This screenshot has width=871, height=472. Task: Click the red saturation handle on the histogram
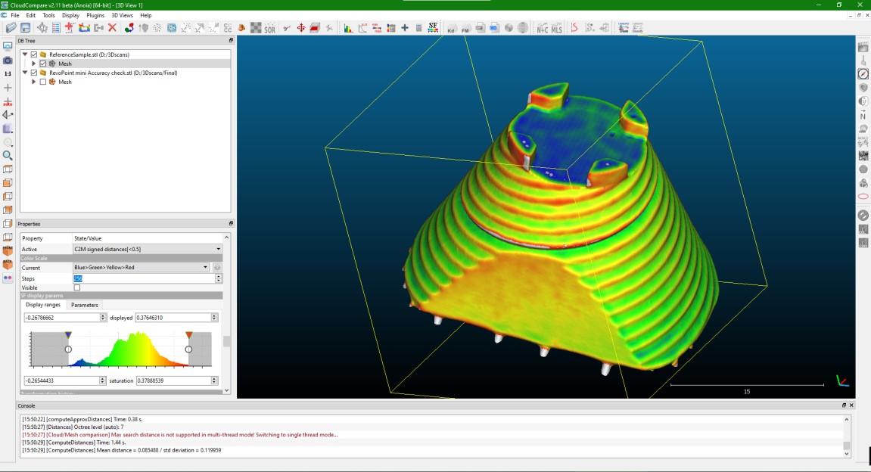coord(189,335)
